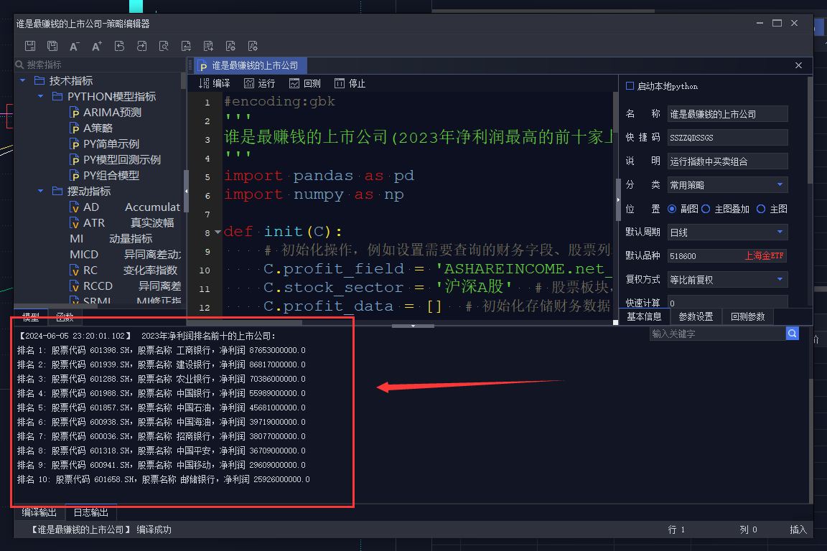827x551 pixels.
Task: Increase the editor font size with A+
Action: 96,47
